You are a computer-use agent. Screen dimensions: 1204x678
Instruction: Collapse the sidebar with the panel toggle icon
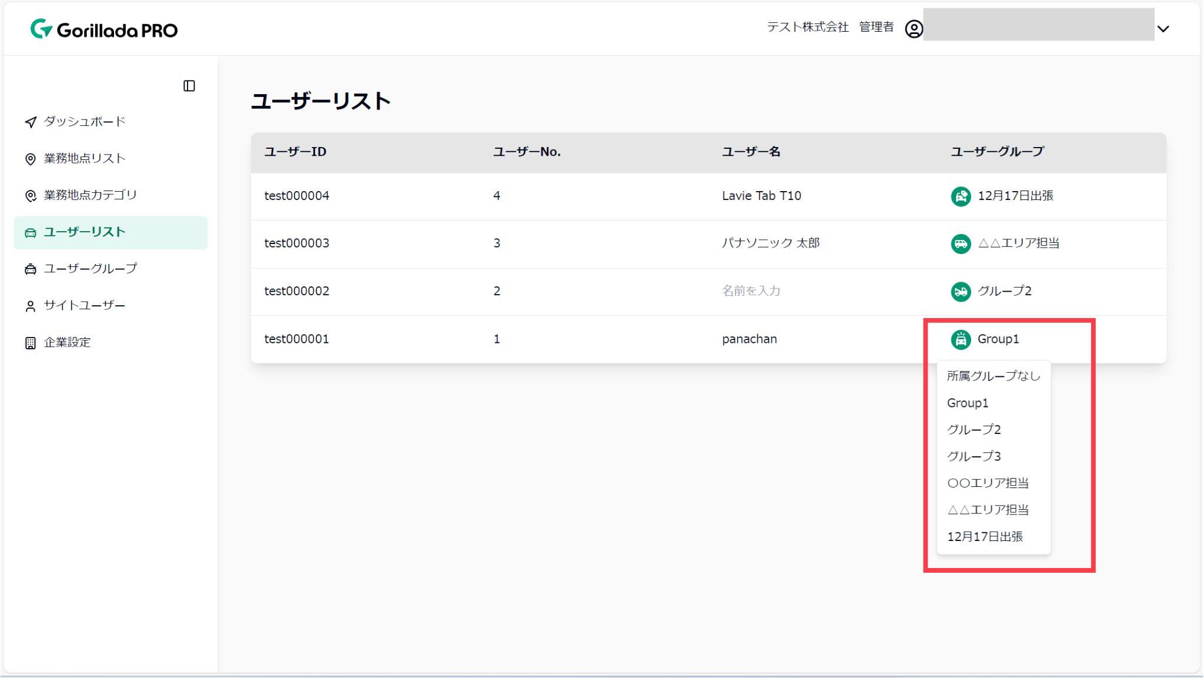coord(189,86)
